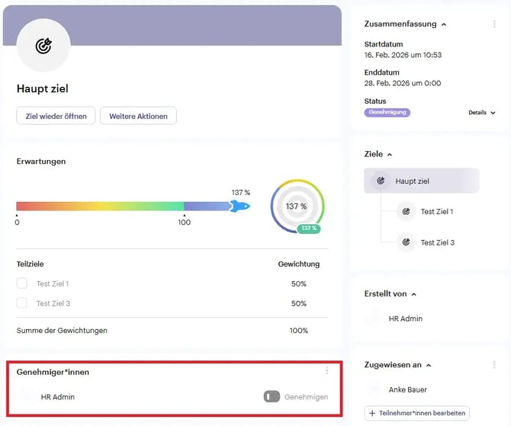Image resolution: width=511 pixels, height=426 pixels.
Task: Click start date 16. Feb. 2026 um 10:53
Action: click(x=403, y=55)
